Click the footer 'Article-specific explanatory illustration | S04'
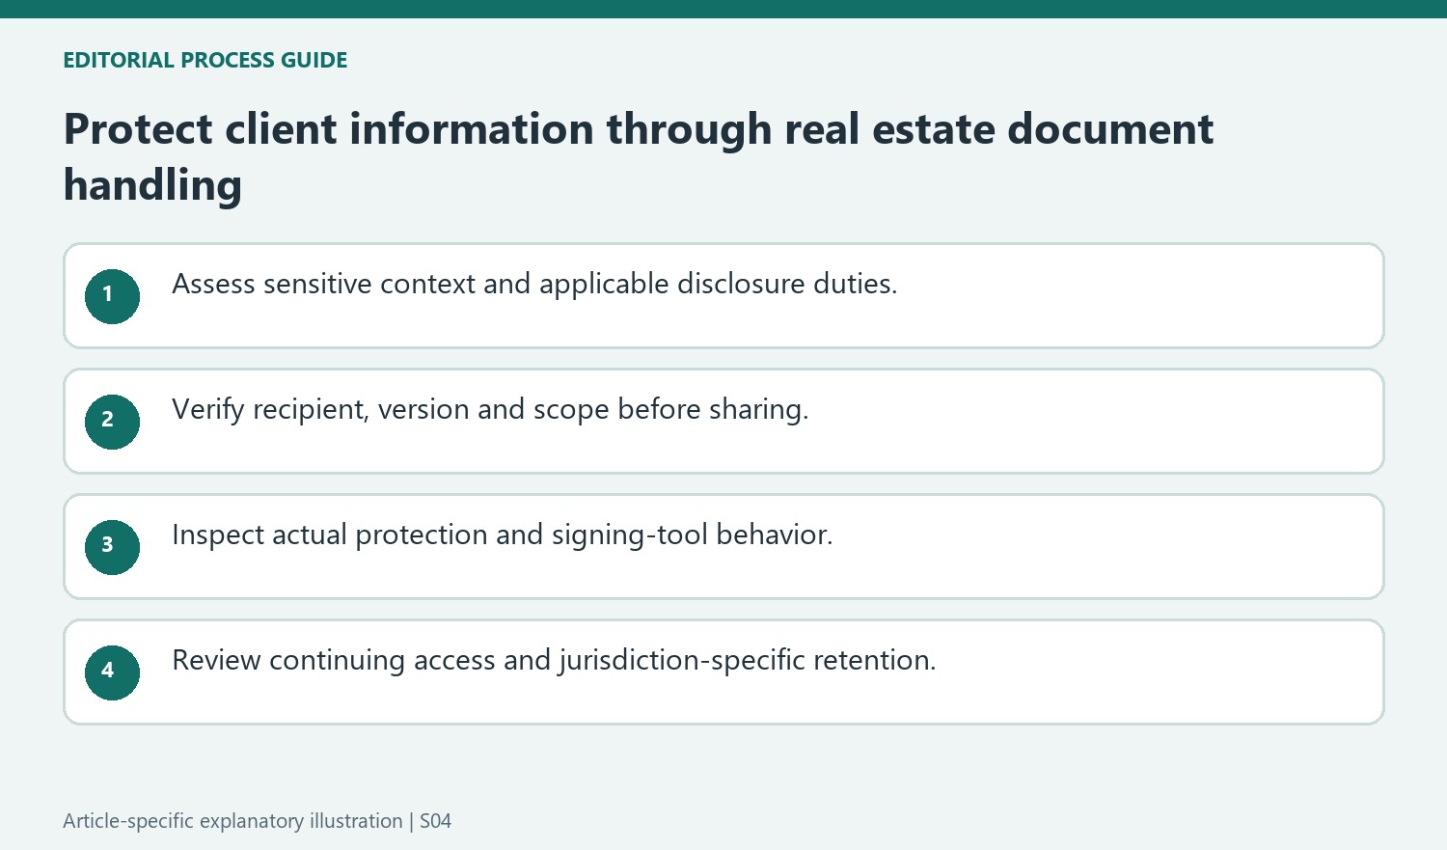1447x850 pixels. coord(257,821)
